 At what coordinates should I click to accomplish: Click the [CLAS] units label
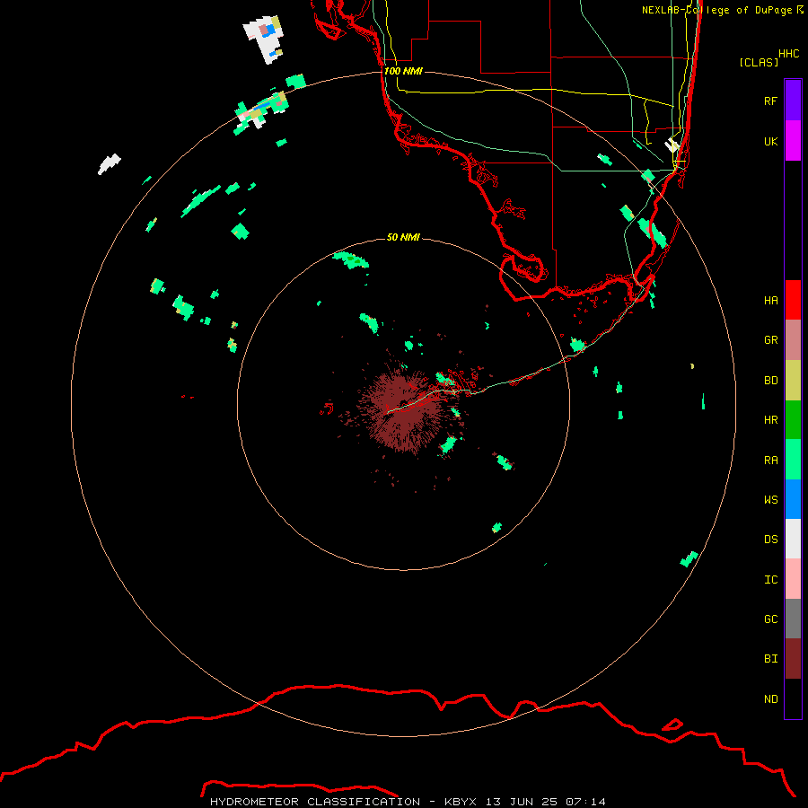coord(759,62)
